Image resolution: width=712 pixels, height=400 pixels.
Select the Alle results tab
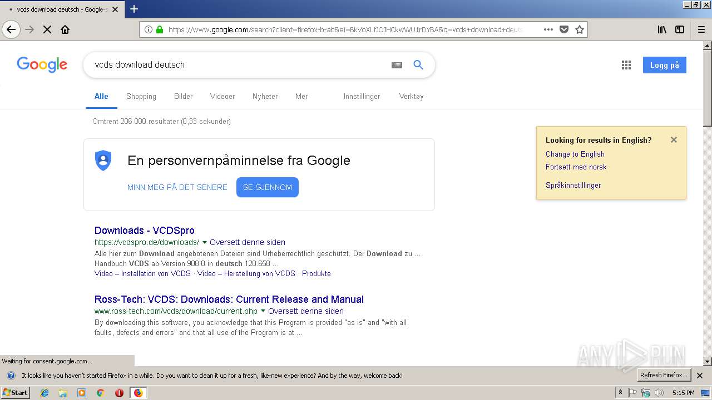(x=101, y=96)
